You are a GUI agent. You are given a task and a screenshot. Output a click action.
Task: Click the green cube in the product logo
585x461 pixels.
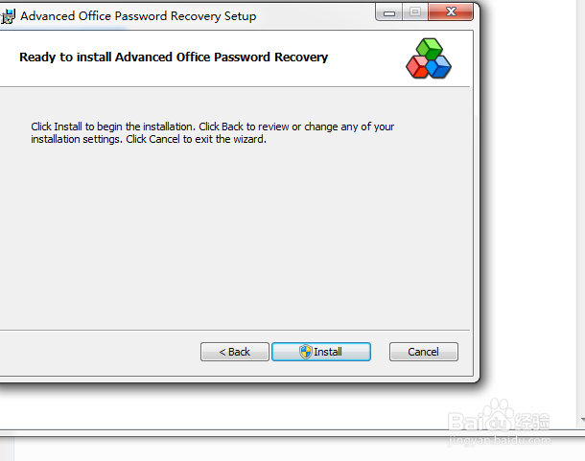point(429,48)
